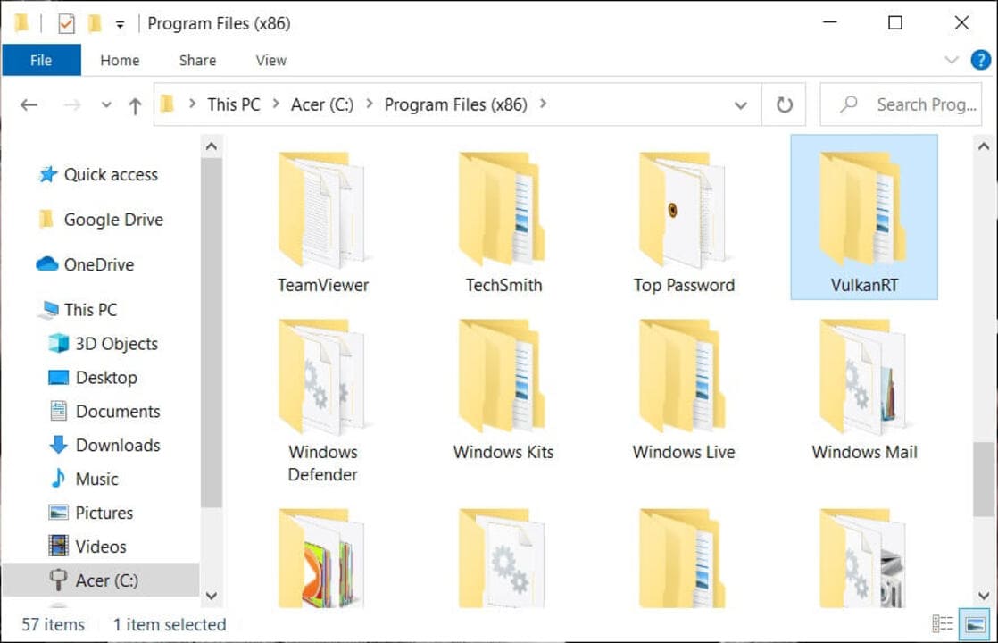Click Program Files (x86) breadcrumb in address bar

[456, 104]
